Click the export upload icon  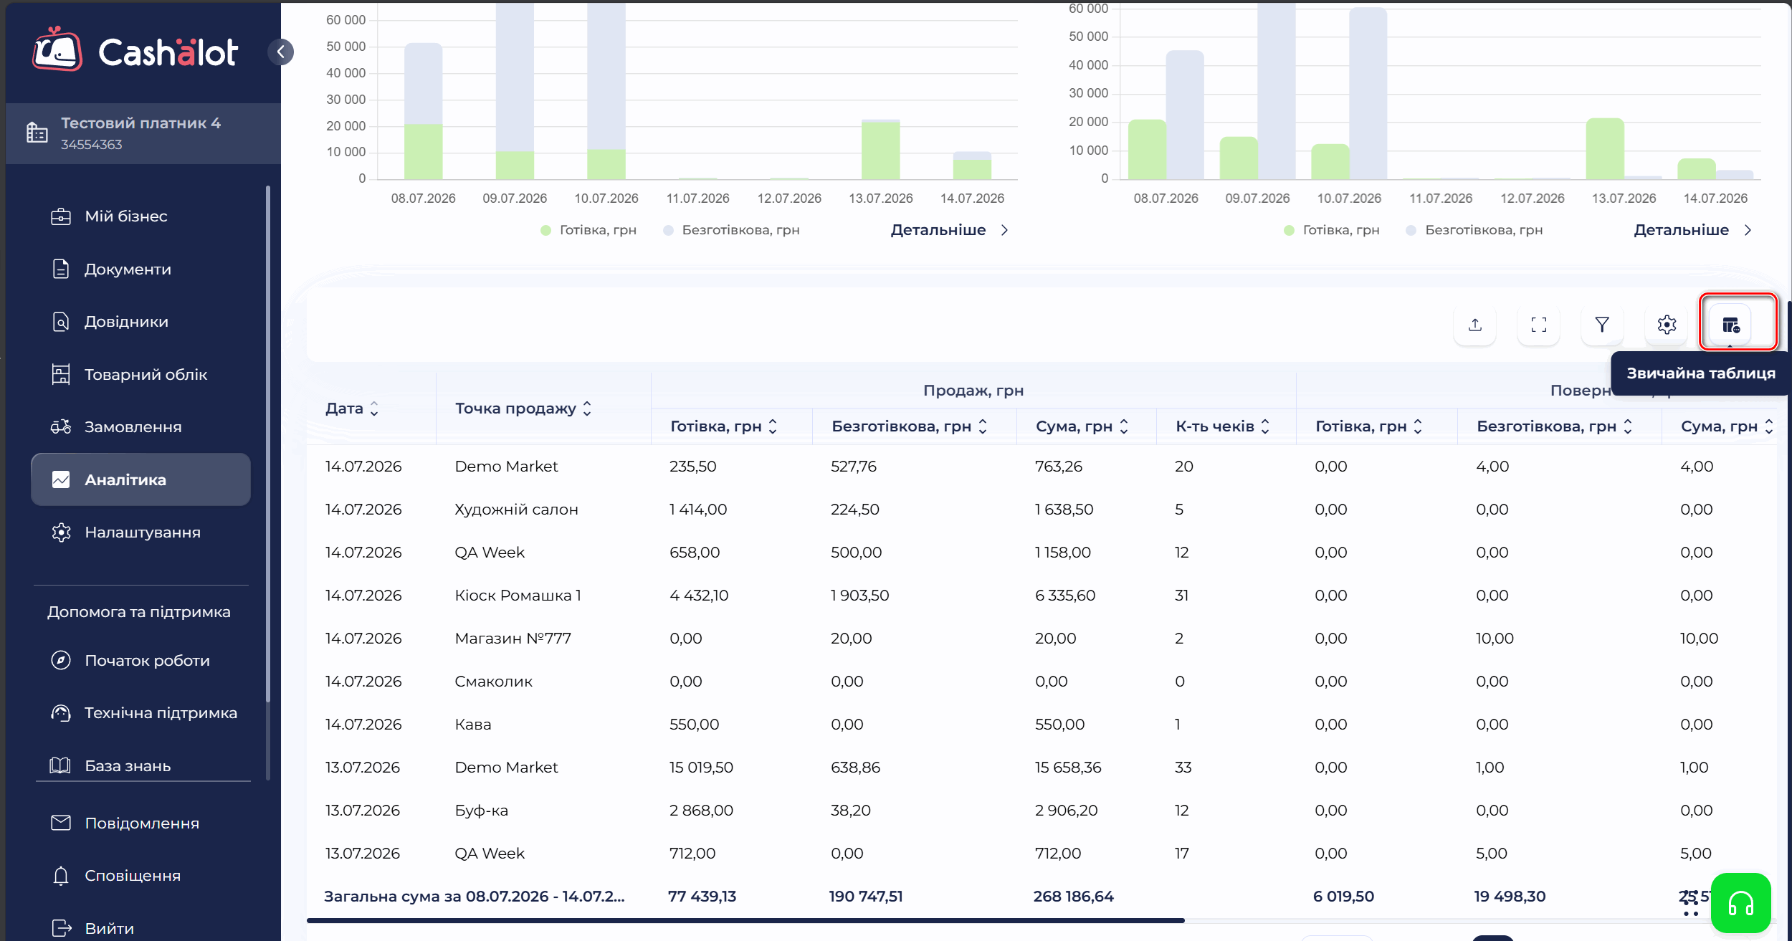pyautogui.click(x=1474, y=325)
